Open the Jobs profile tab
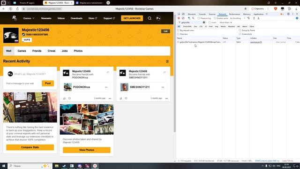This screenshot has height=169, width=300. coord(65,51)
